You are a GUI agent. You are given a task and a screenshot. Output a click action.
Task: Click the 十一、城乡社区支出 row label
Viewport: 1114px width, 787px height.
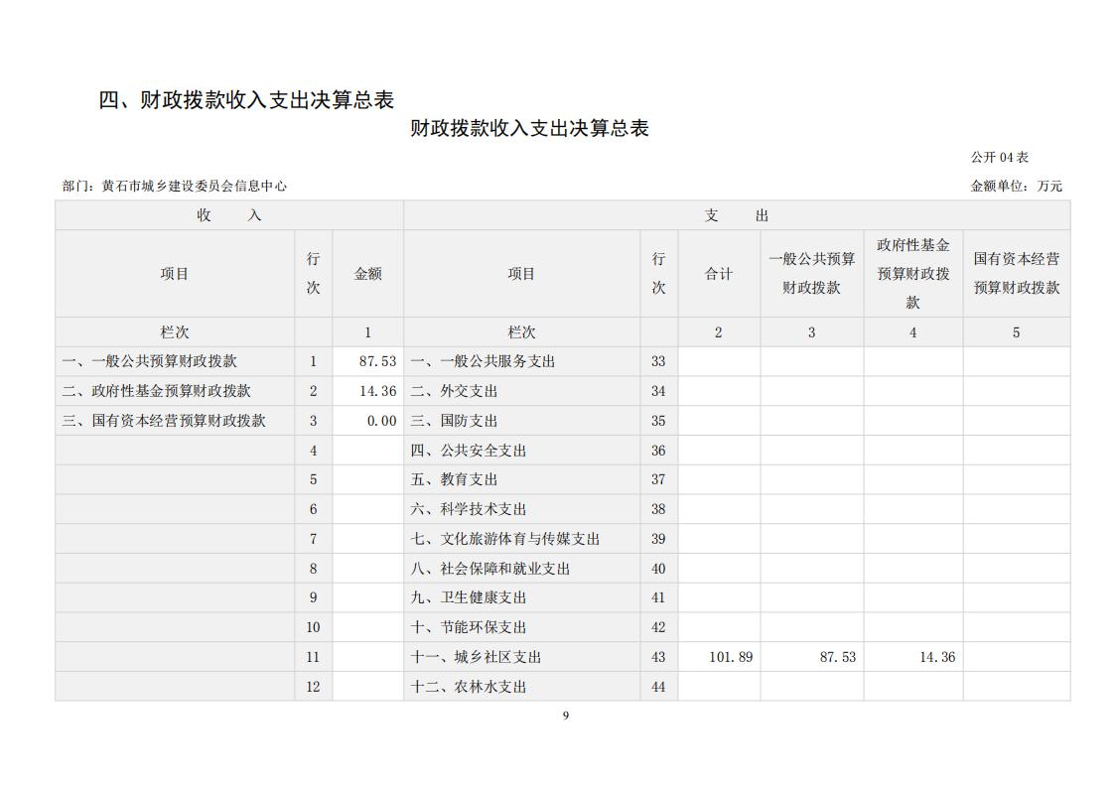point(476,657)
